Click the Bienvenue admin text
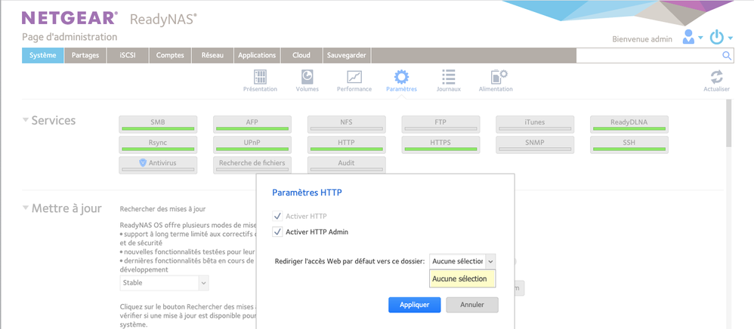This screenshot has width=754, height=329. point(642,39)
